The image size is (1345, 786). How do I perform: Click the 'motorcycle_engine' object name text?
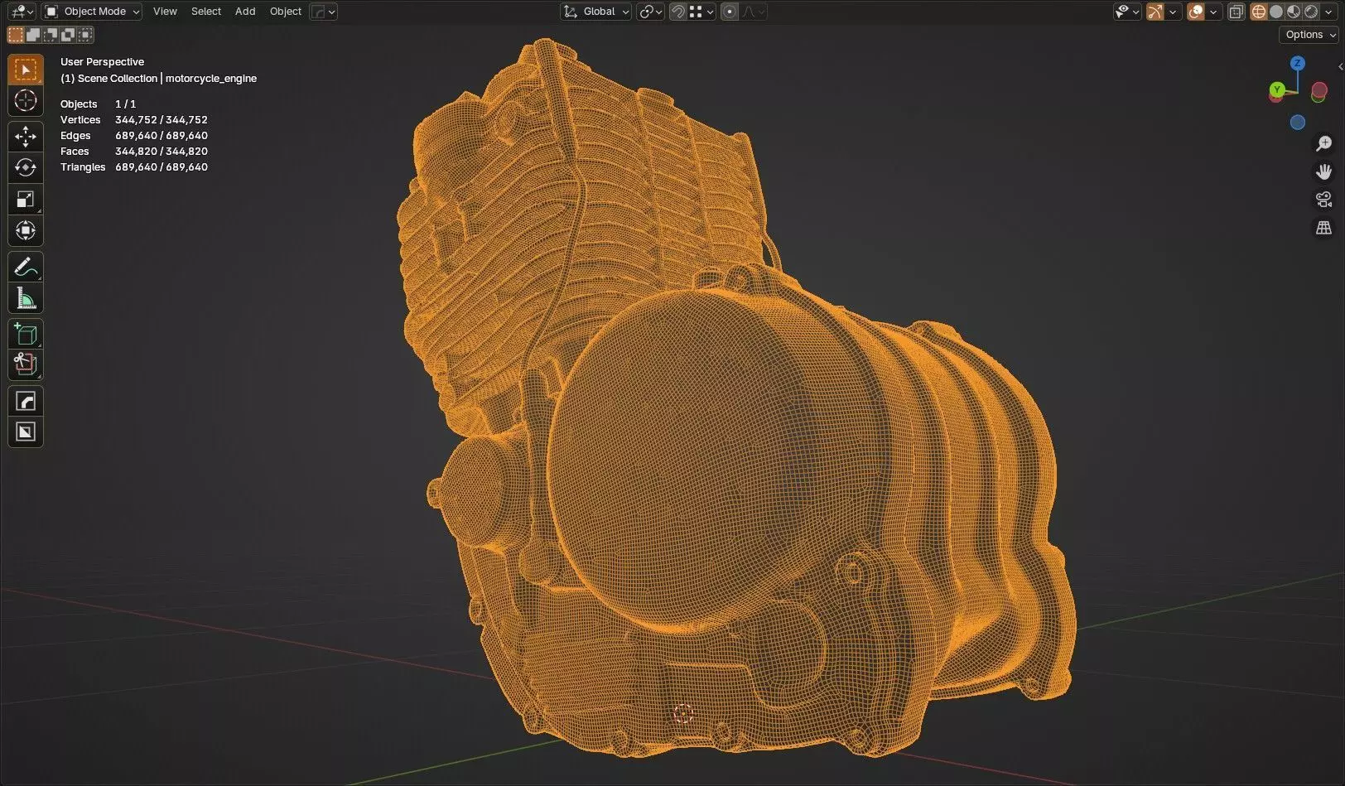(211, 79)
